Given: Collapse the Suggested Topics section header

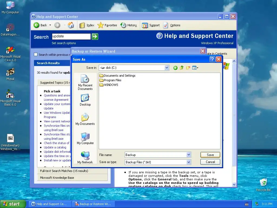Looking at the screenshot, I should coord(54,83).
